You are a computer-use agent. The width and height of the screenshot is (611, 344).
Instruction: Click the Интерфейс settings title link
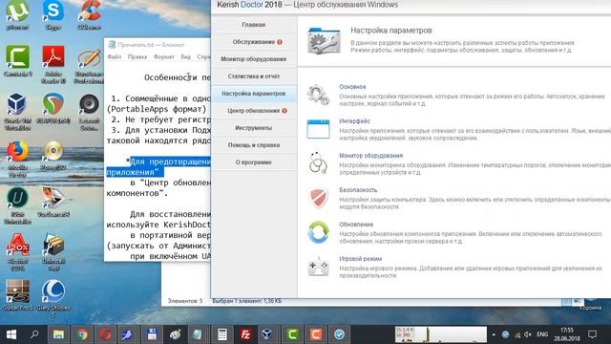pyautogui.click(x=354, y=121)
